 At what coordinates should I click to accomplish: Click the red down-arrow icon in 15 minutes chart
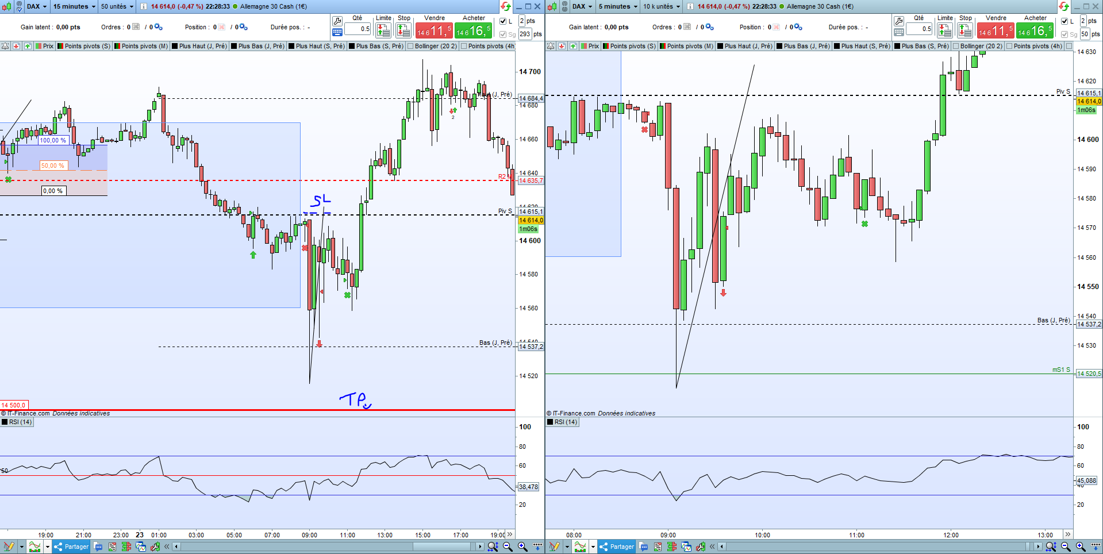click(16, 46)
